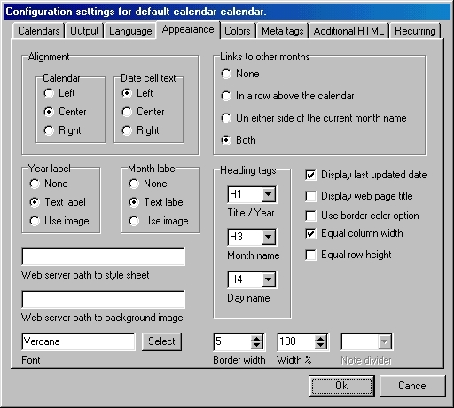This screenshot has height=408, width=454.
Task: Open the Meta tags tab
Action: point(283,31)
